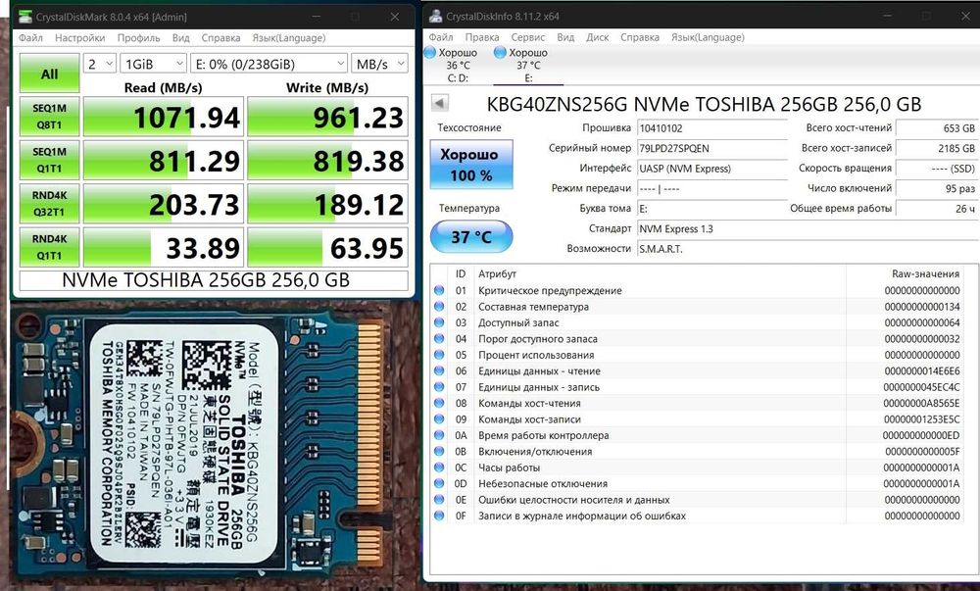Run the RND4K Q1T1 test
The width and height of the screenshot is (980, 591).
click(x=49, y=247)
